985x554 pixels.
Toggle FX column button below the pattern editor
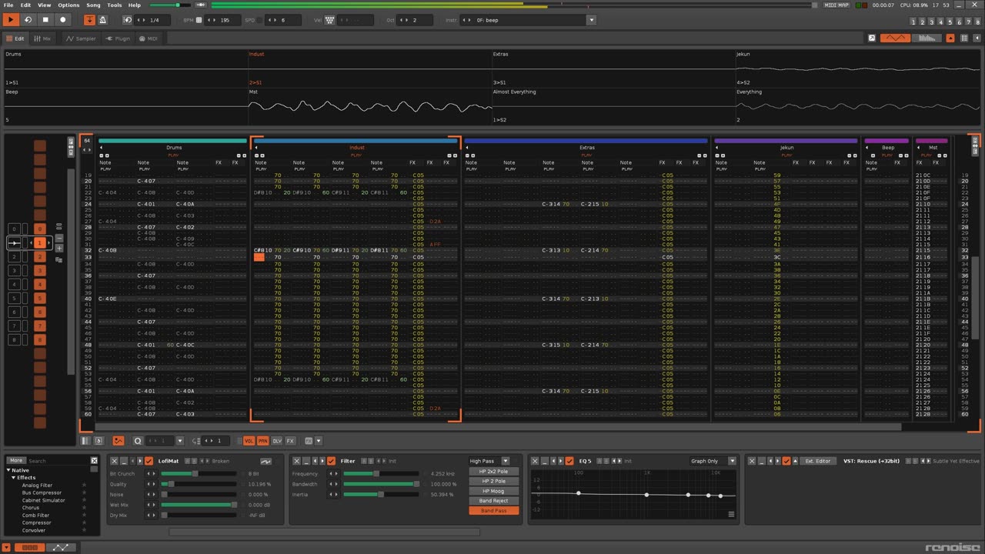coord(291,441)
